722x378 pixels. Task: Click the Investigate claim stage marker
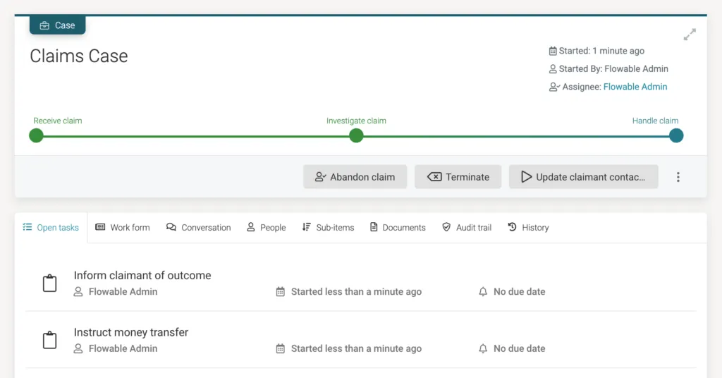[x=356, y=136]
